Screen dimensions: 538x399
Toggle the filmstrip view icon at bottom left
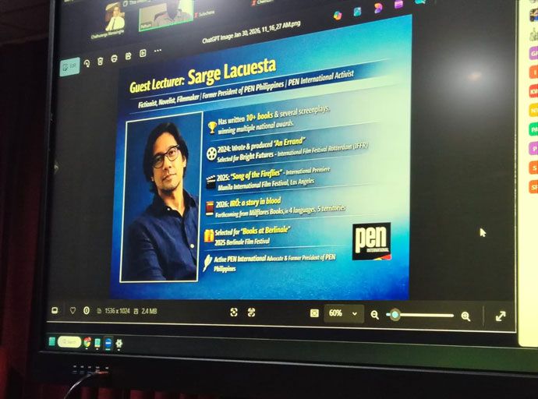pos(55,310)
